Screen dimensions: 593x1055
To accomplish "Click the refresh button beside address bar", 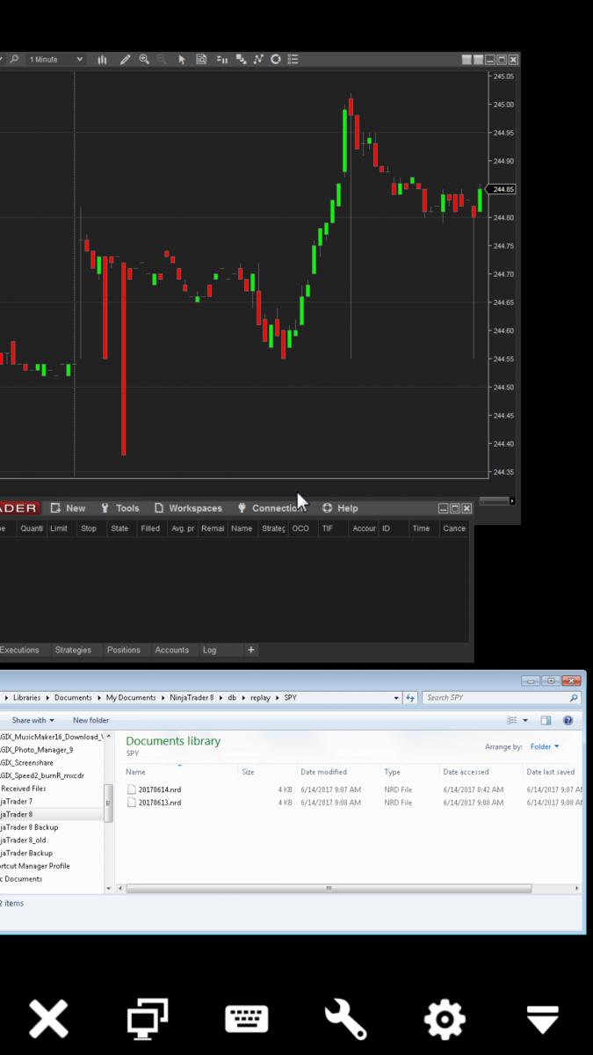I will pos(409,698).
